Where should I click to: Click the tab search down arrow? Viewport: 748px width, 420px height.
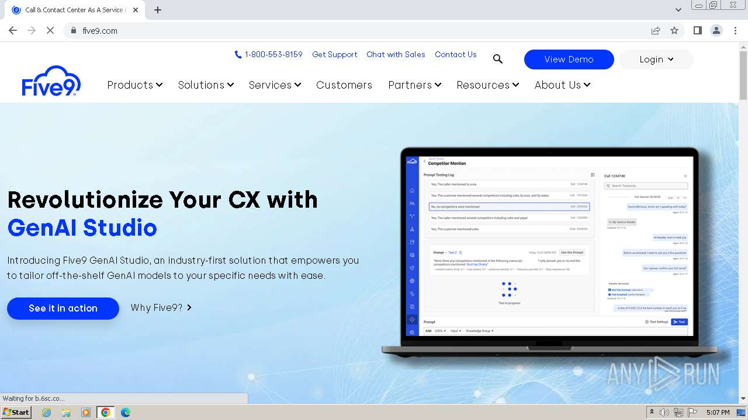[678, 10]
